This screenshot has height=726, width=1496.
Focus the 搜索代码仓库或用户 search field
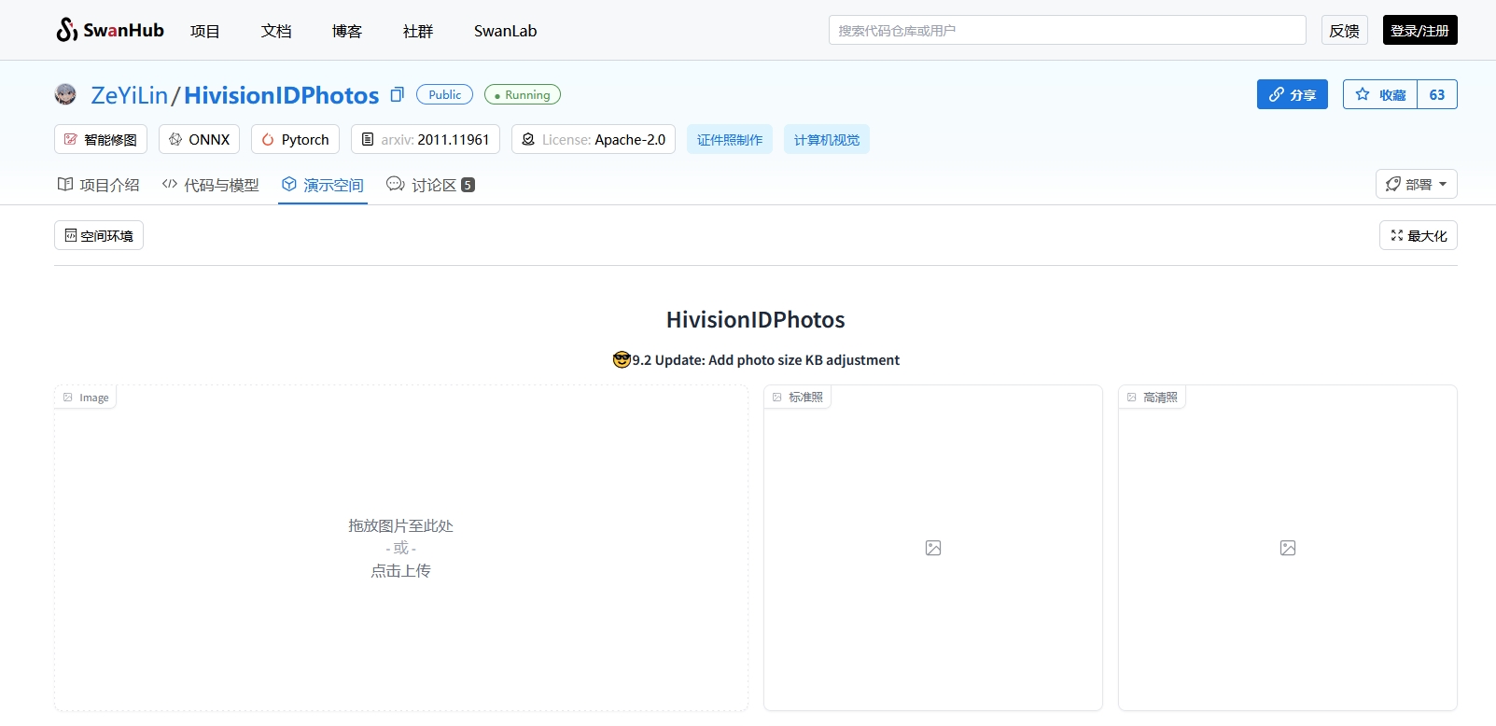click(x=1067, y=30)
